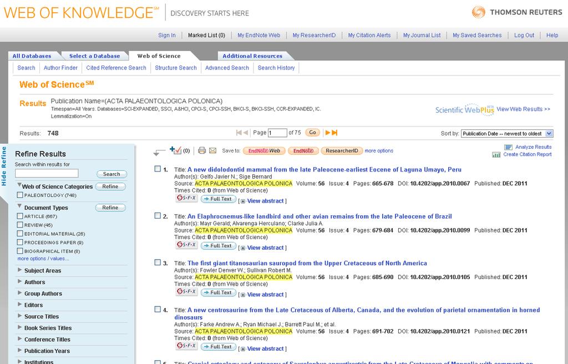The height and width of the screenshot is (364, 568).
Task: Click the select-page arrow icon above results
Action: coord(159,152)
